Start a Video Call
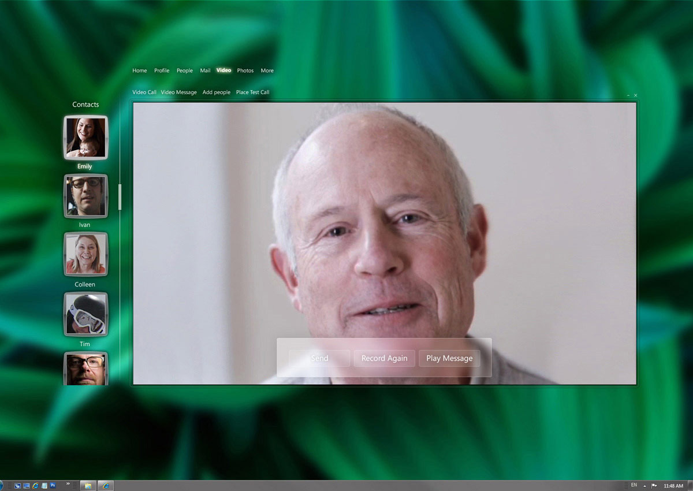This screenshot has height=491, width=693. click(144, 92)
